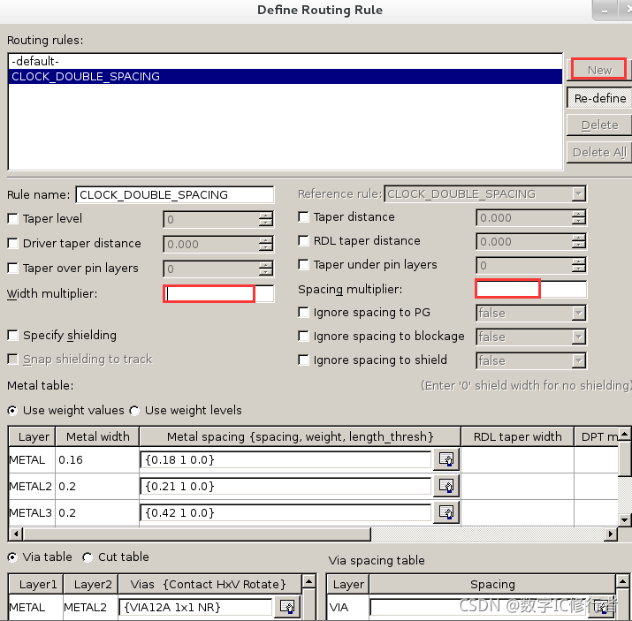Adjust Driver taper distance spinner arrows
Viewport: 632px width, 621px height.
click(x=266, y=244)
